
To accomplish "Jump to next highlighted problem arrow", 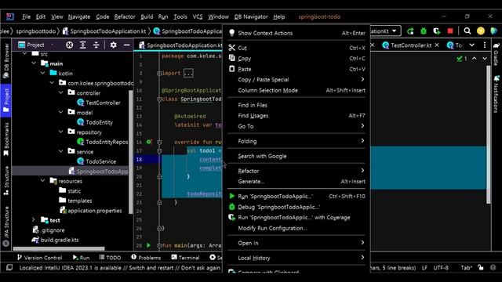I will pyautogui.click(x=485, y=59).
